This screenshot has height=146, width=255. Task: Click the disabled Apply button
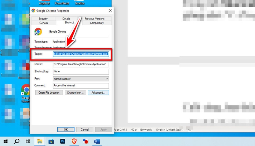point(103,129)
